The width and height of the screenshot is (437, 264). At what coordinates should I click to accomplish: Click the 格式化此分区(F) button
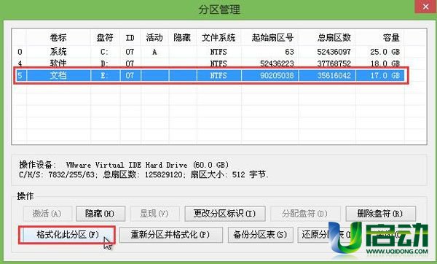(x=67, y=235)
